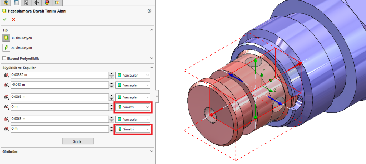Open the FeatureManager cube tab
Image resolution: width=366 pixels, height=164 pixels.
[x=5, y=3]
